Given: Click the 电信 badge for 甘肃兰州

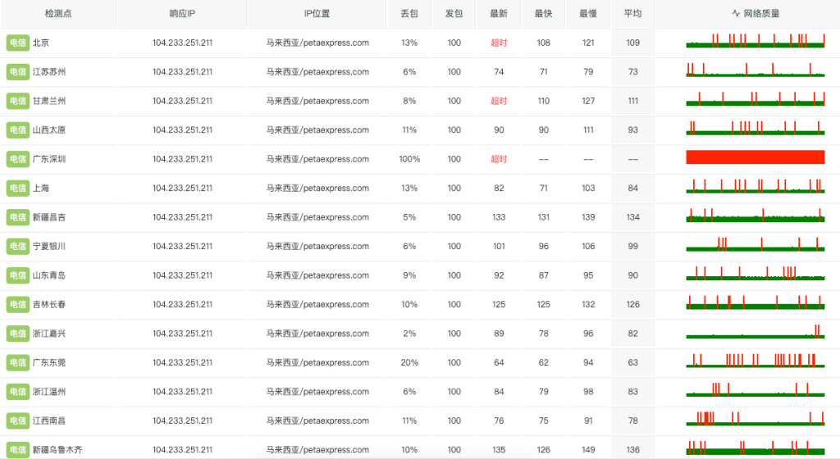Looking at the screenshot, I should [17, 101].
